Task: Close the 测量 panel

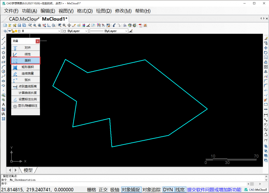Action: [38, 41]
